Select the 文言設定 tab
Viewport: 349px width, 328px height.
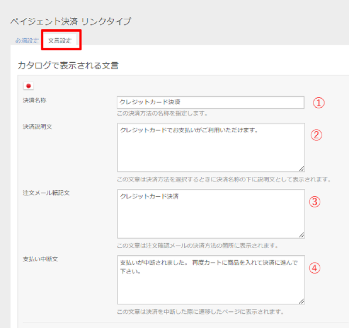[60, 41]
